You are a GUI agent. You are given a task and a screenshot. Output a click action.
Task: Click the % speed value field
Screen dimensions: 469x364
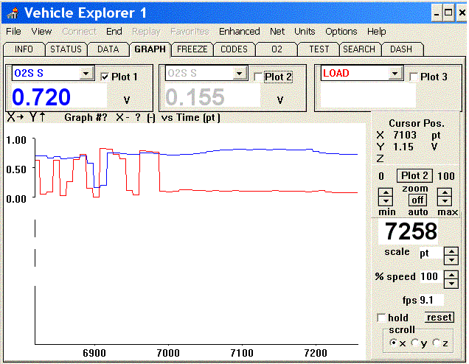(430, 276)
